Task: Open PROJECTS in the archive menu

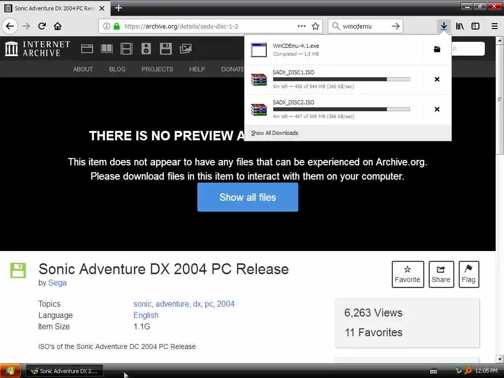Action: tap(157, 69)
